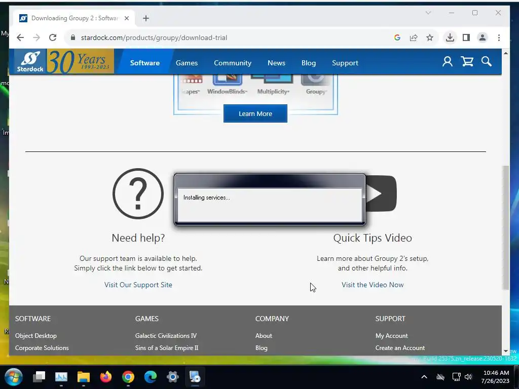Reload the Stardock page
Image resolution: width=519 pixels, height=389 pixels.
[x=53, y=37]
